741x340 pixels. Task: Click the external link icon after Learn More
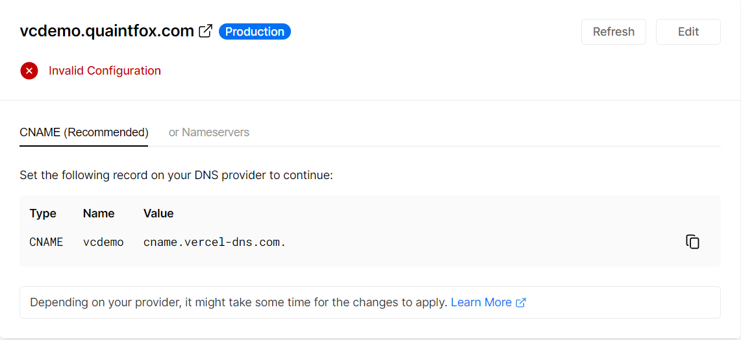(x=521, y=302)
